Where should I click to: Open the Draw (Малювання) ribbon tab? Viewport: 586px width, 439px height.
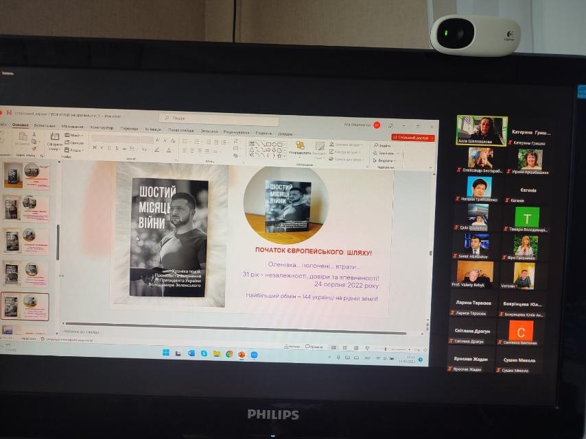tap(73, 127)
